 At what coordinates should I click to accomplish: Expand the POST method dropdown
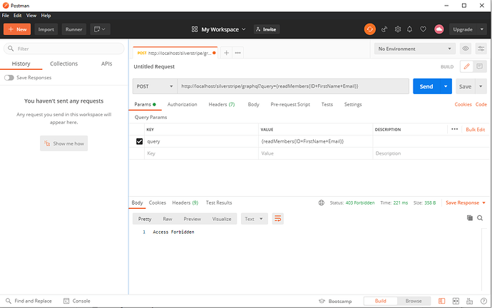[x=154, y=86]
